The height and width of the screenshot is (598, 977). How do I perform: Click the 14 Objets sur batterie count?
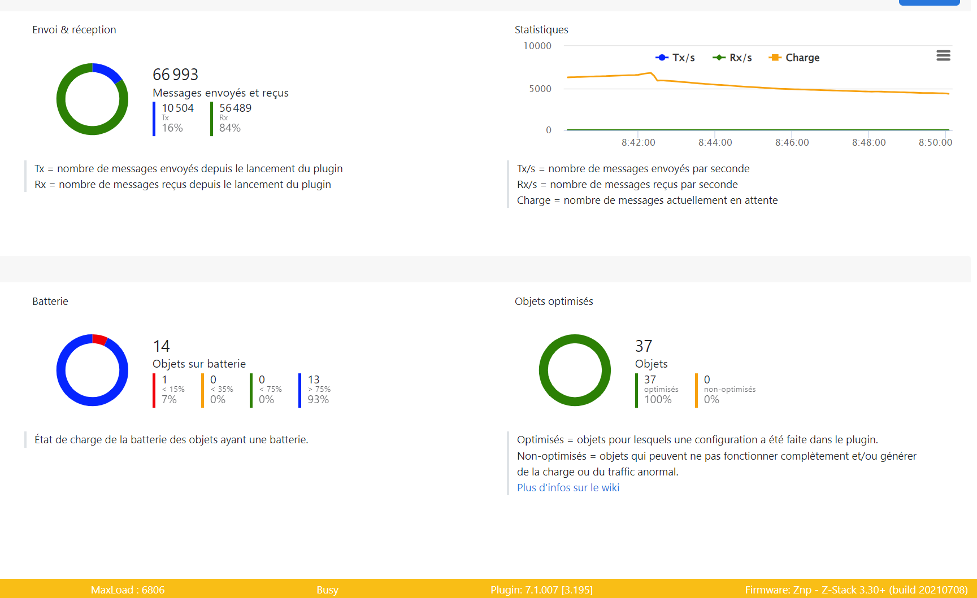coord(161,346)
